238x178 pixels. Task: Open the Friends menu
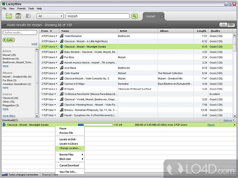click(x=21, y=8)
